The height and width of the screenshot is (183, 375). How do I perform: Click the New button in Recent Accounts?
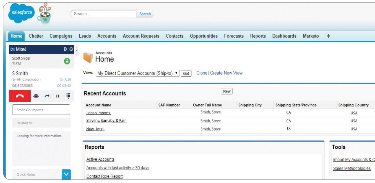click(x=227, y=91)
